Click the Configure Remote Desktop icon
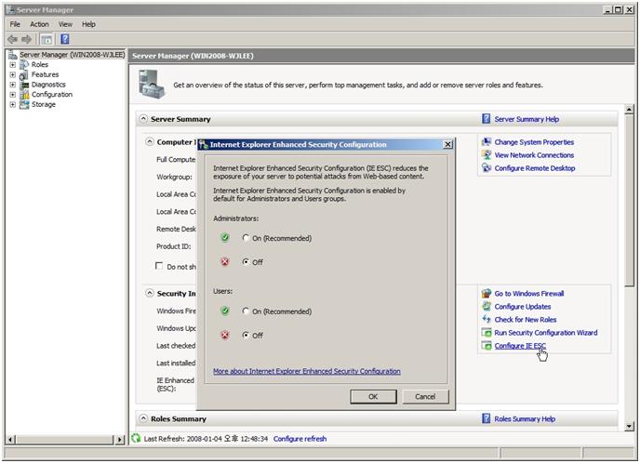Image resolution: width=640 pixels, height=463 pixels. [x=487, y=168]
